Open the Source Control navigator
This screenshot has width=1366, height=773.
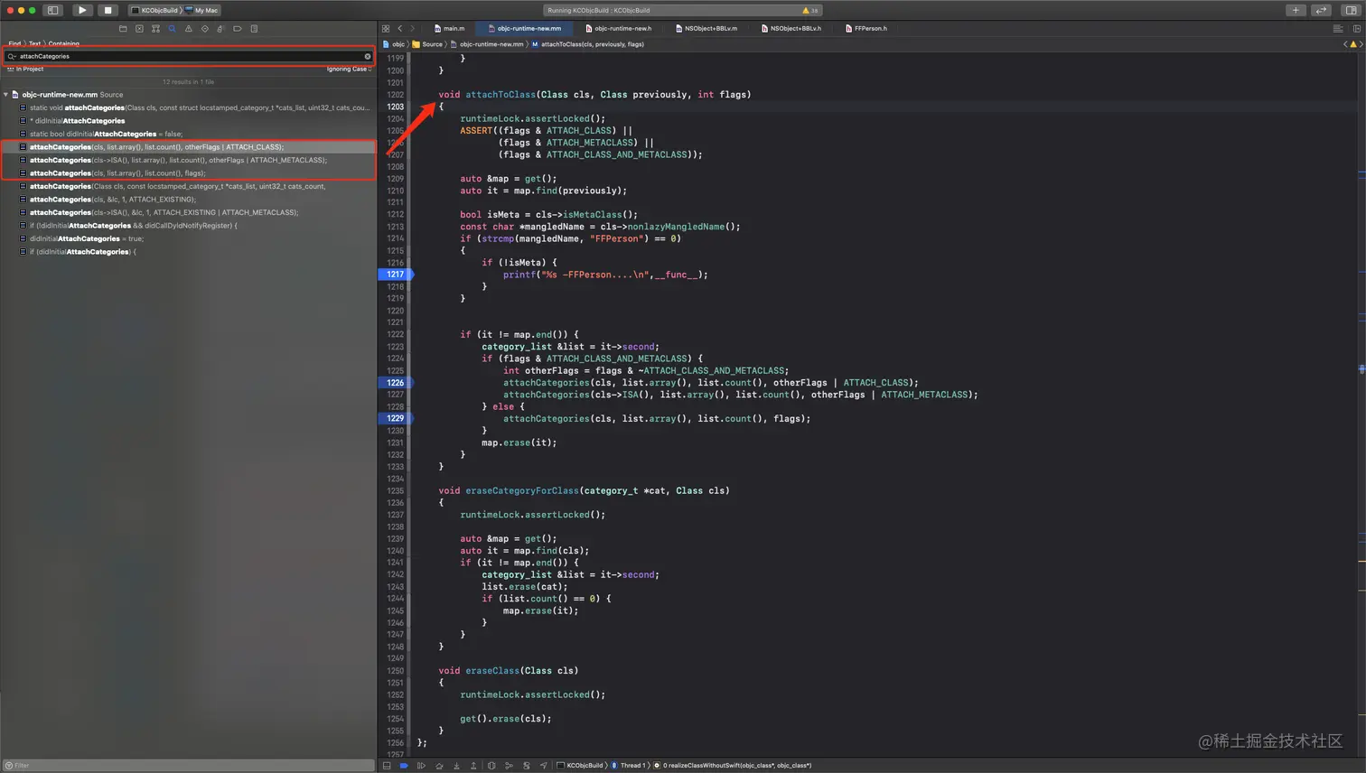(139, 29)
